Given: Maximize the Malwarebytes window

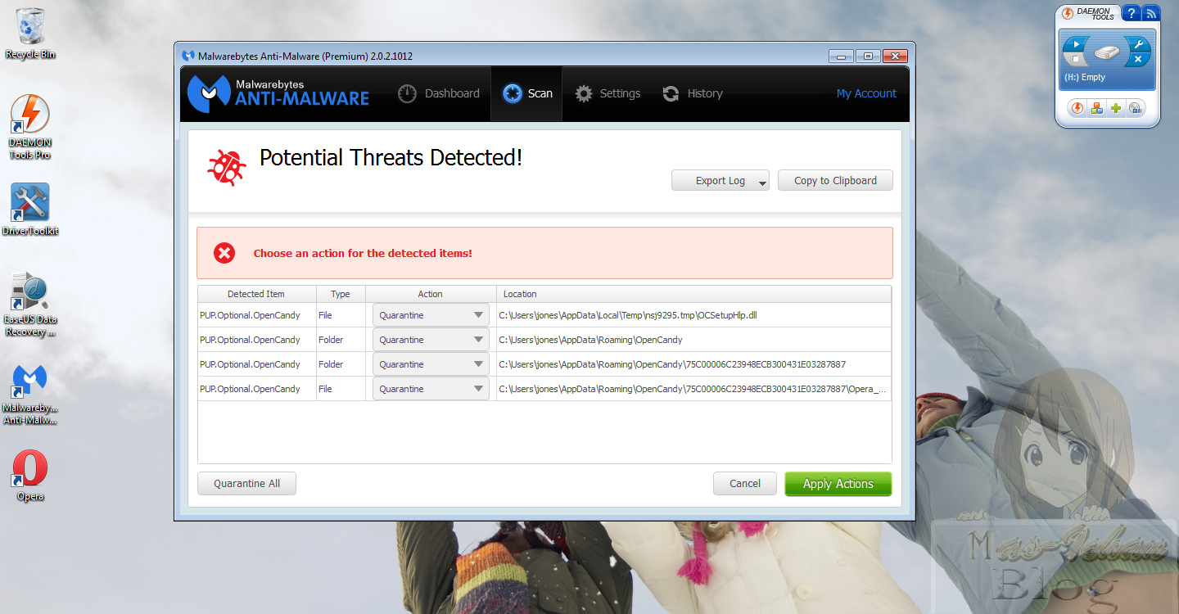Looking at the screenshot, I should click(x=868, y=56).
